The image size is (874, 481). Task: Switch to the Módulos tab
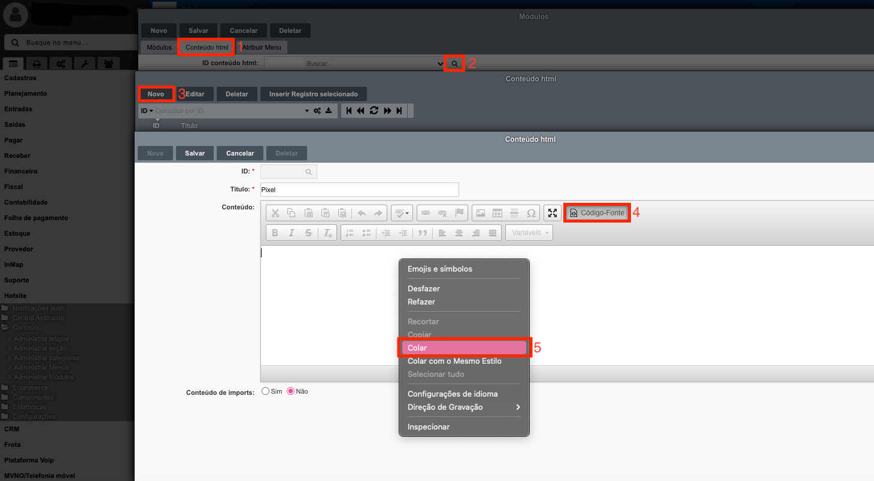click(x=159, y=47)
